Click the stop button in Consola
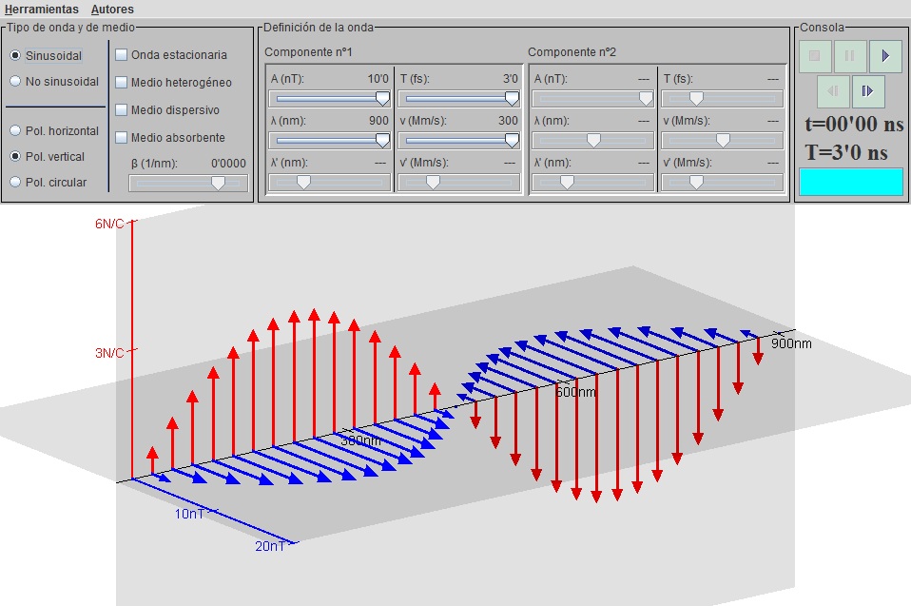The height and width of the screenshot is (606, 911). point(815,56)
